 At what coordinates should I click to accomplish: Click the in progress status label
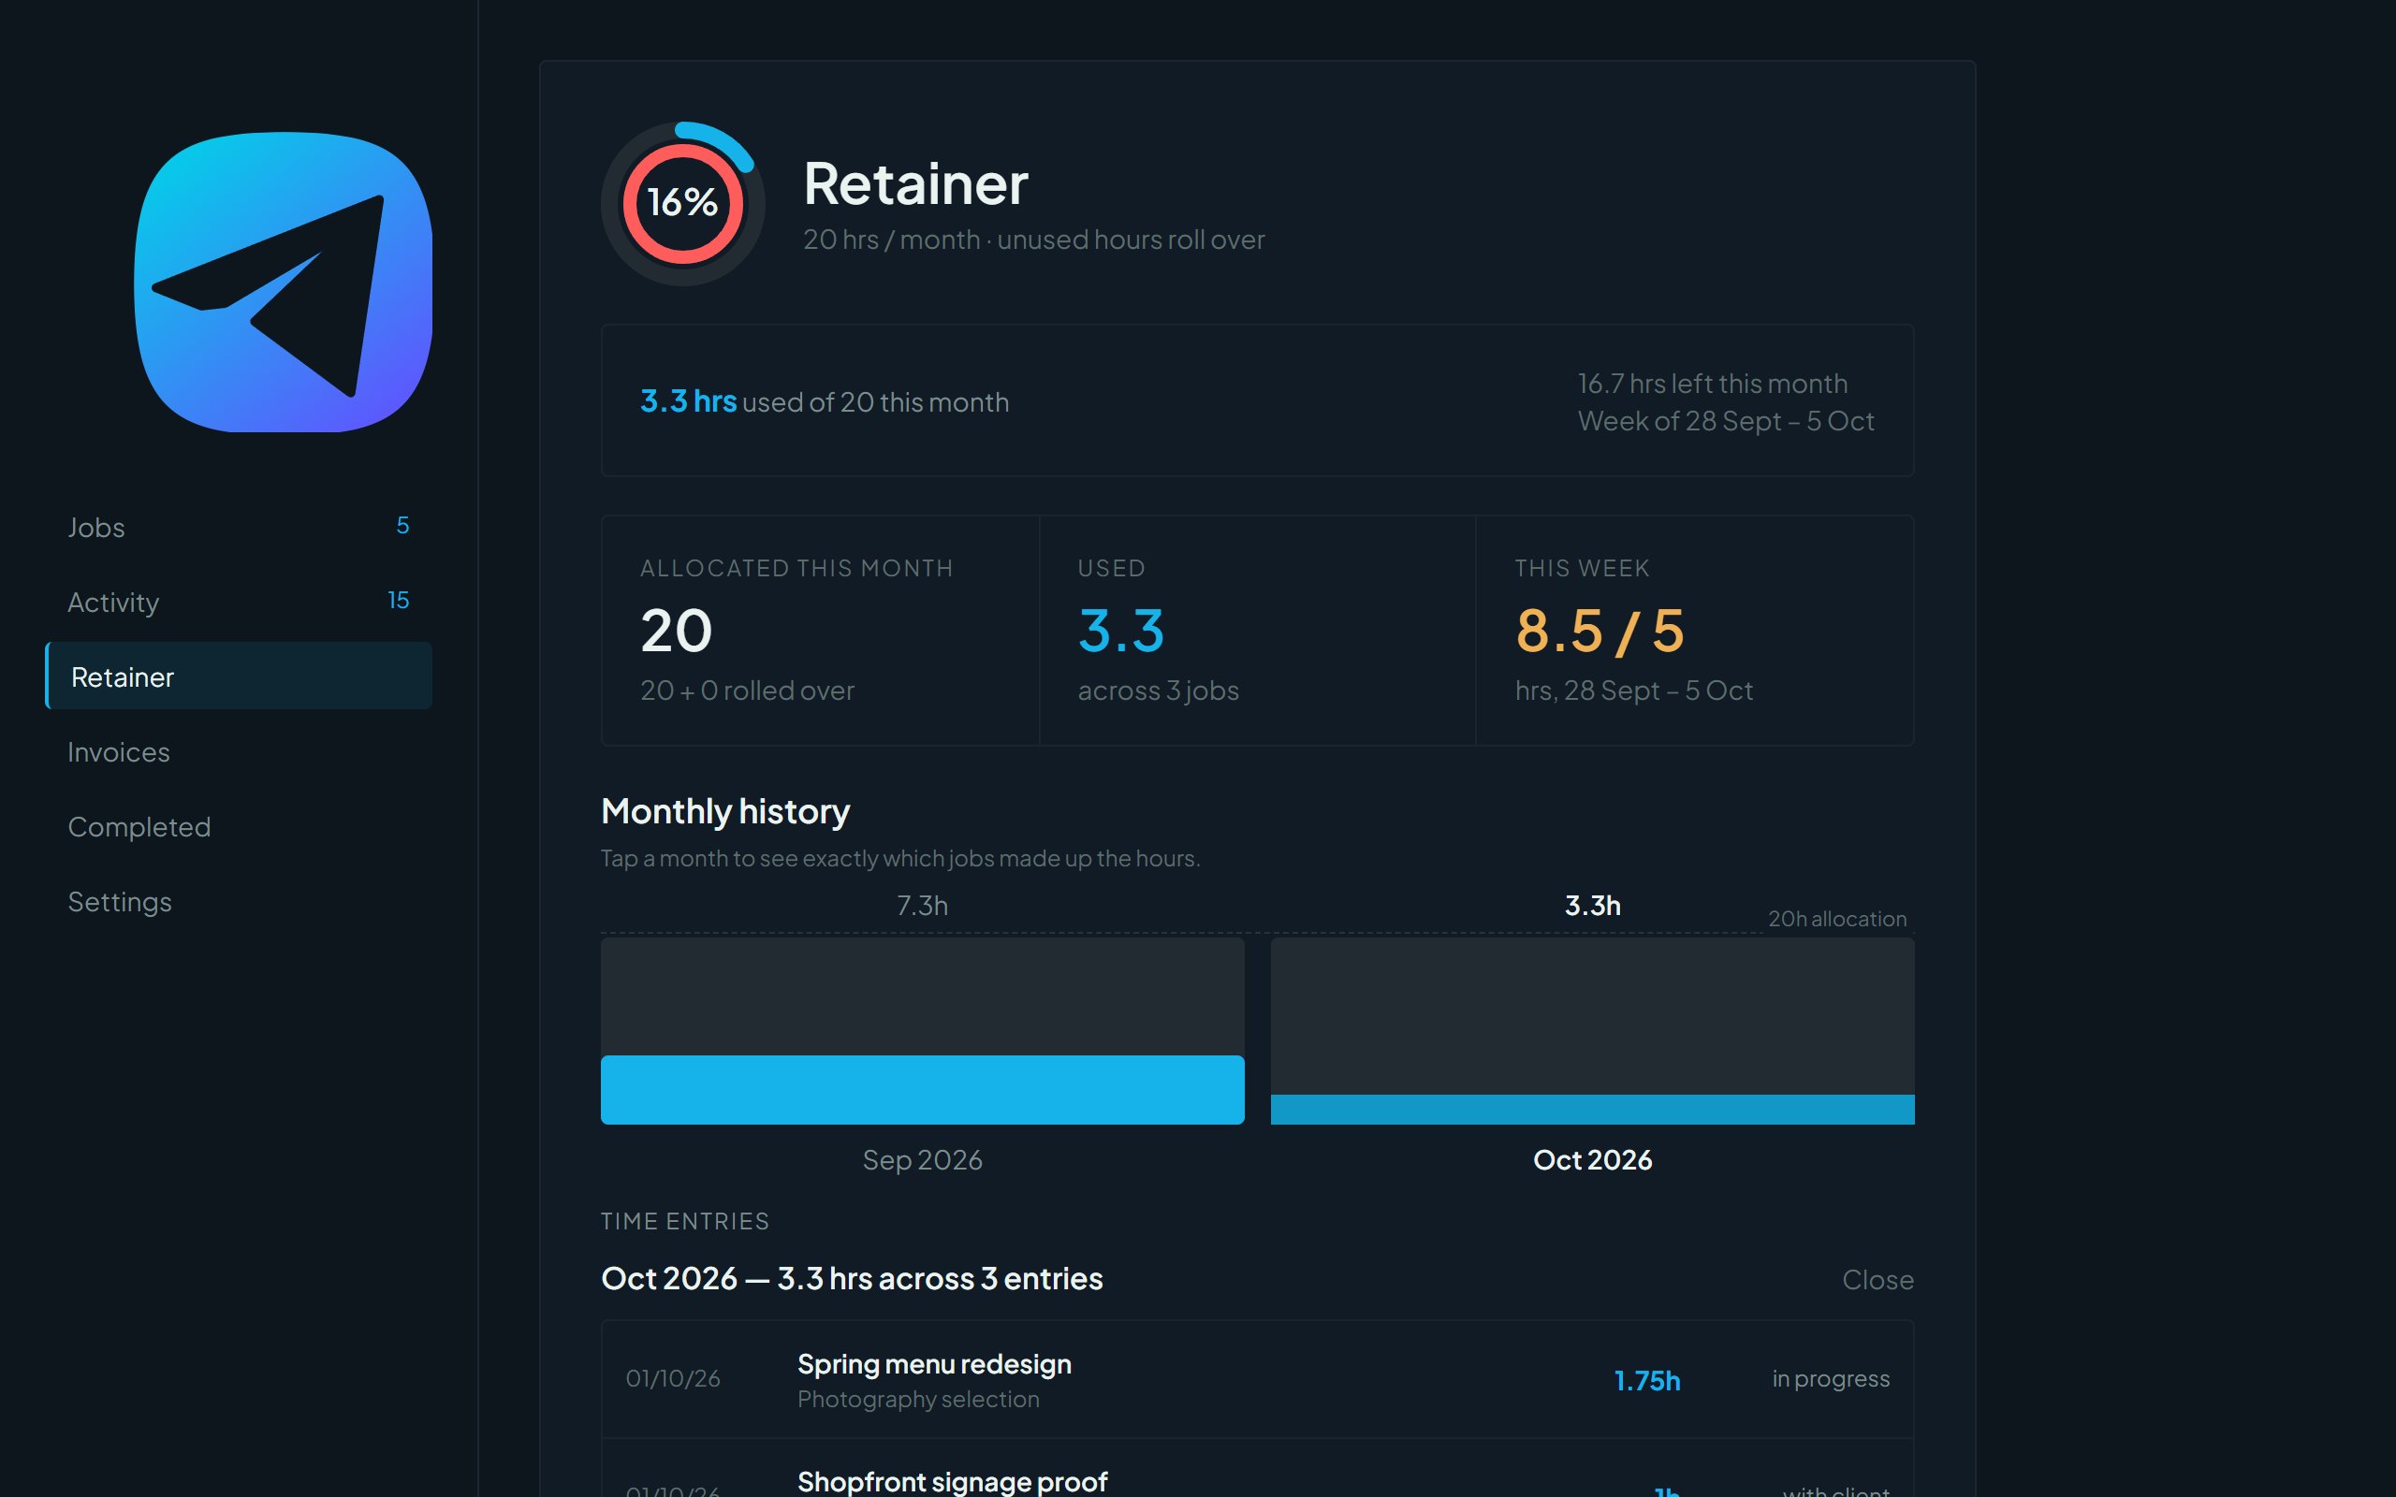point(1831,1378)
